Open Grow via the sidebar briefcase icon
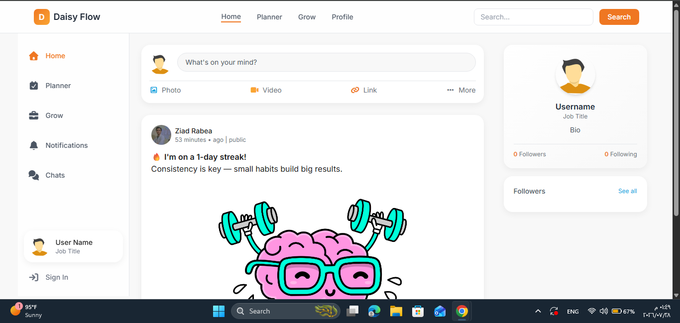 click(x=34, y=115)
